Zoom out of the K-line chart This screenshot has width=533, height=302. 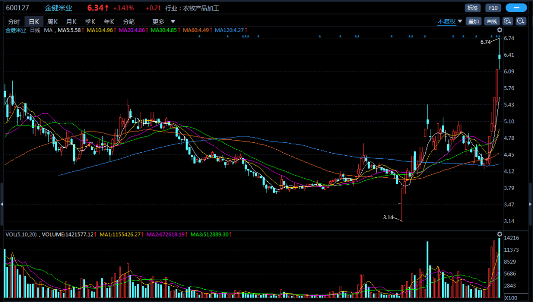click(x=521, y=21)
